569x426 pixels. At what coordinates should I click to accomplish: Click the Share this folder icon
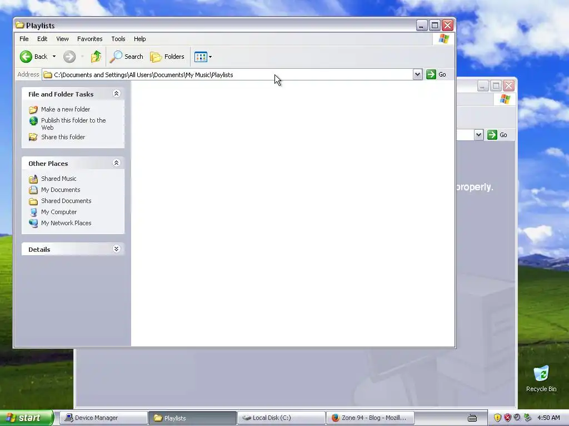(x=33, y=137)
